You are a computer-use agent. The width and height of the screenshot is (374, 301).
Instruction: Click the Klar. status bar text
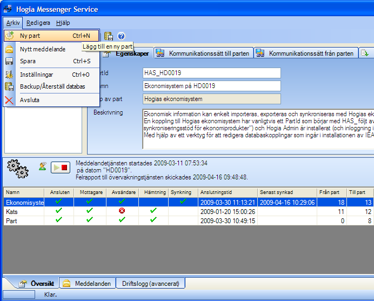point(51,295)
